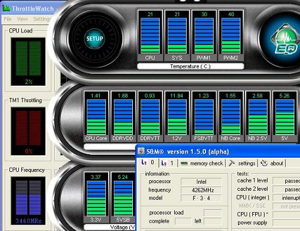Open the settings tab in S&M
Image resolution: width=300 pixels, height=231 pixels.
[x=242, y=163]
